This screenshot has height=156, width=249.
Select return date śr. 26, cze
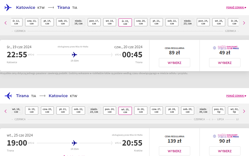[x=141, y=111]
